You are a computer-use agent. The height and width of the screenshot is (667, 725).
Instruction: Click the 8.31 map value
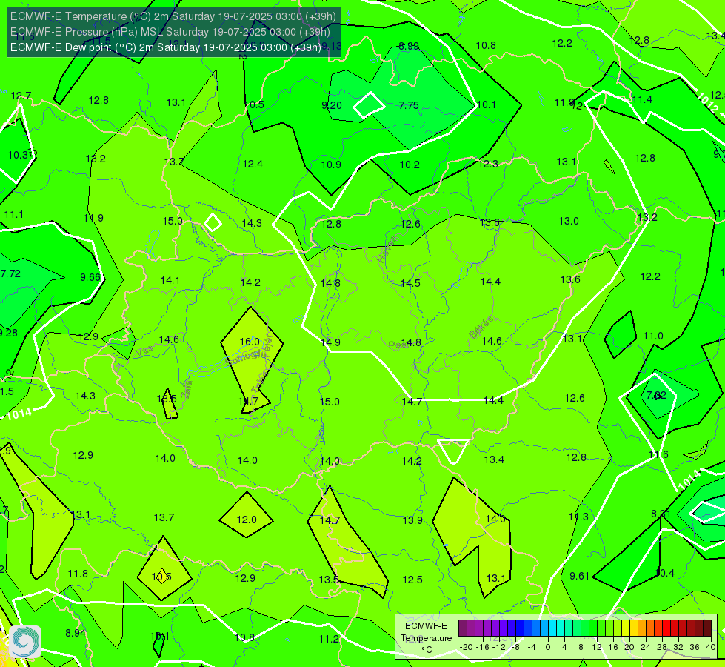tap(661, 514)
